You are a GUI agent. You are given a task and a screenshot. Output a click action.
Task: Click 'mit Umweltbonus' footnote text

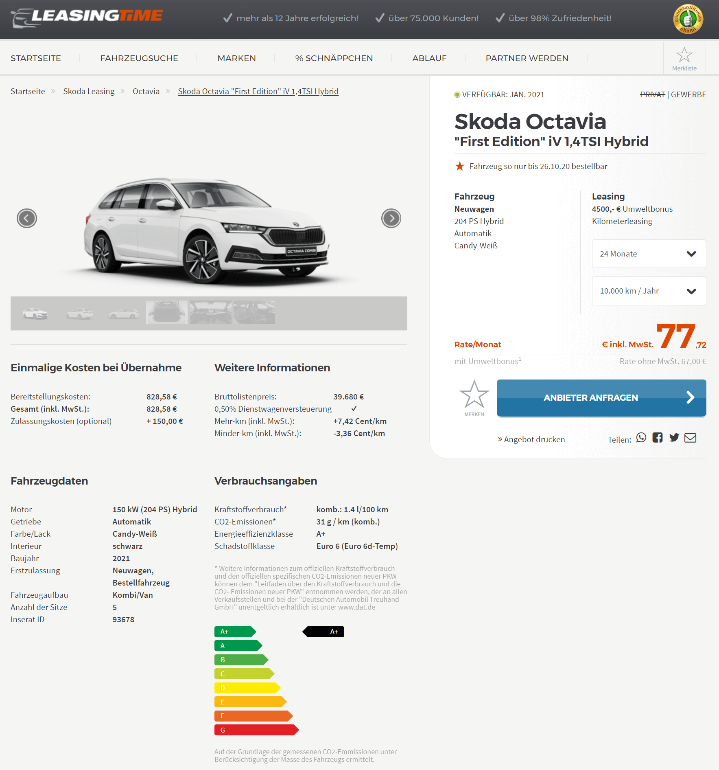[x=487, y=361]
